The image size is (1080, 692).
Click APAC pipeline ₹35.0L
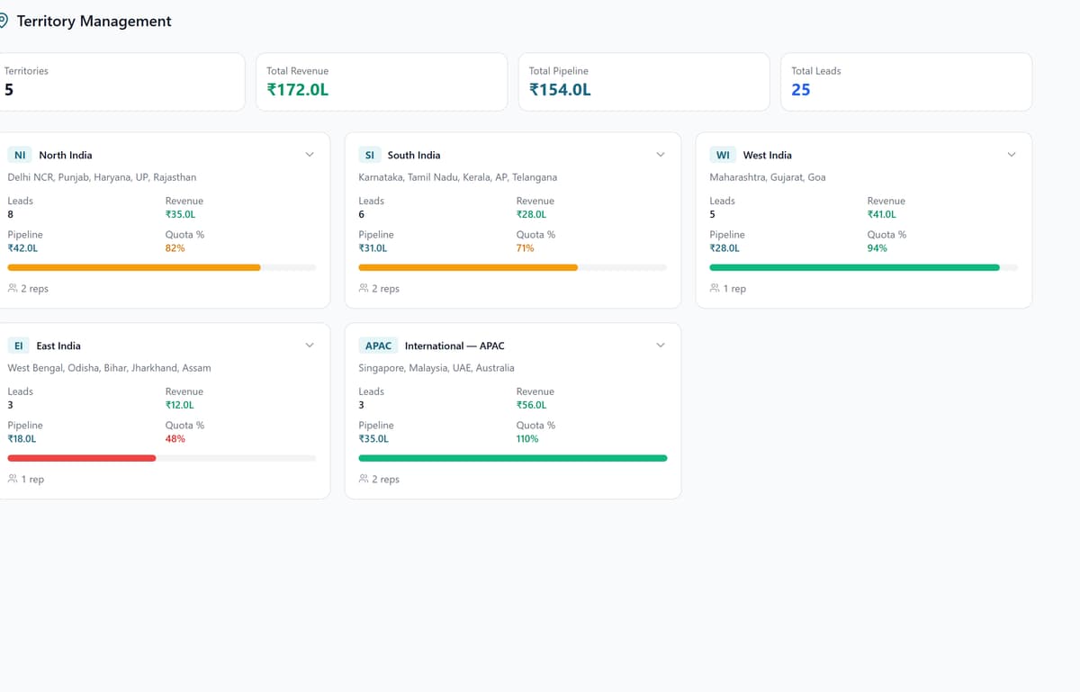coord(373,438)
